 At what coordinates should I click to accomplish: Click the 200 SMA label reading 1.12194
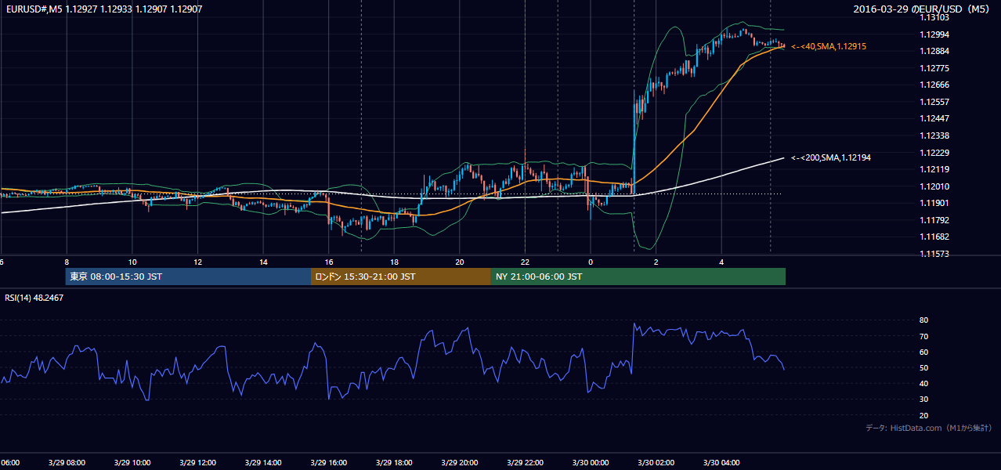831,158
